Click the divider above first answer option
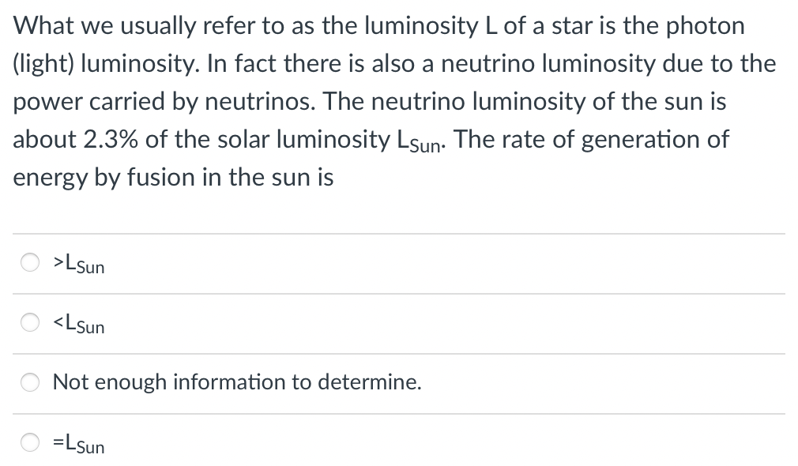Viewport: 798px width, 466px height. click(399, 233)
